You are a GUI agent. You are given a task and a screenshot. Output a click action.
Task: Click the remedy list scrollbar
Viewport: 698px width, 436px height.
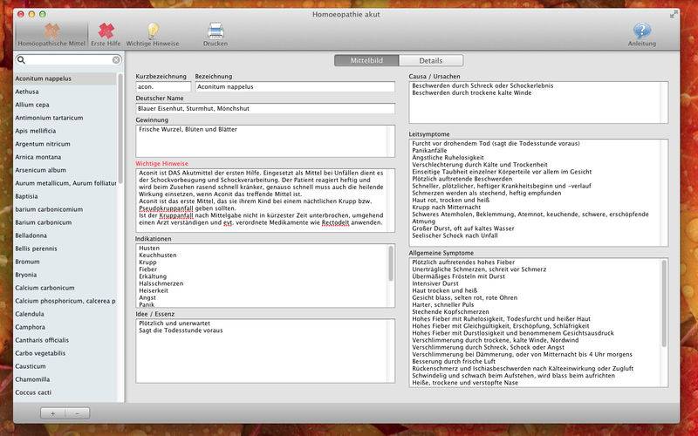[x=120, y=129]
